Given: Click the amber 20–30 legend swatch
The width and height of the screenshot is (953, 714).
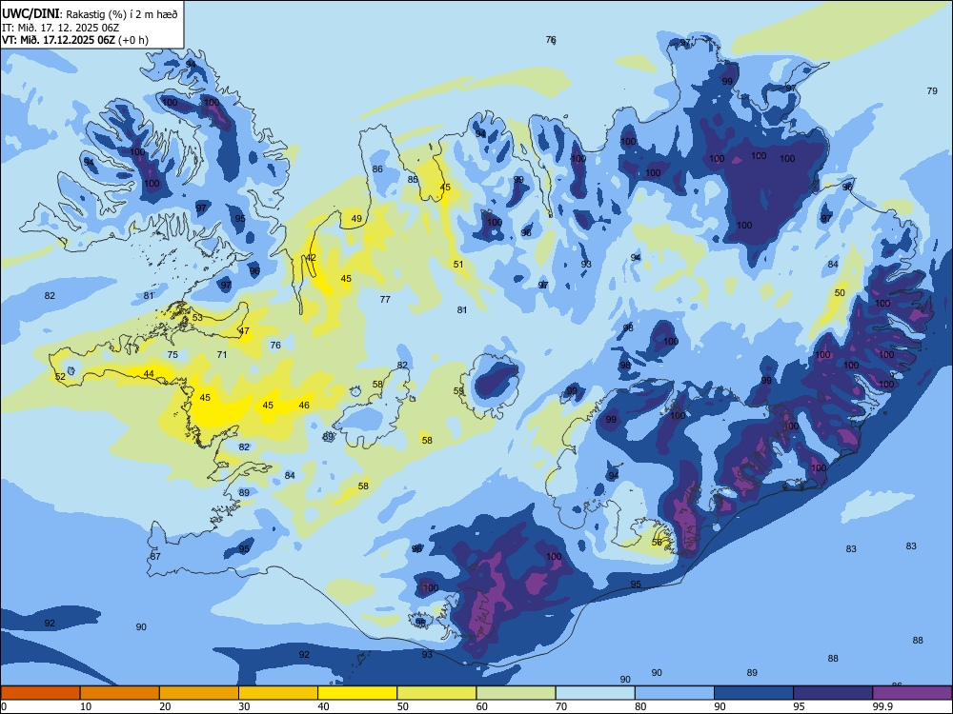Looking at the screenshot, I should click(199, 693).
